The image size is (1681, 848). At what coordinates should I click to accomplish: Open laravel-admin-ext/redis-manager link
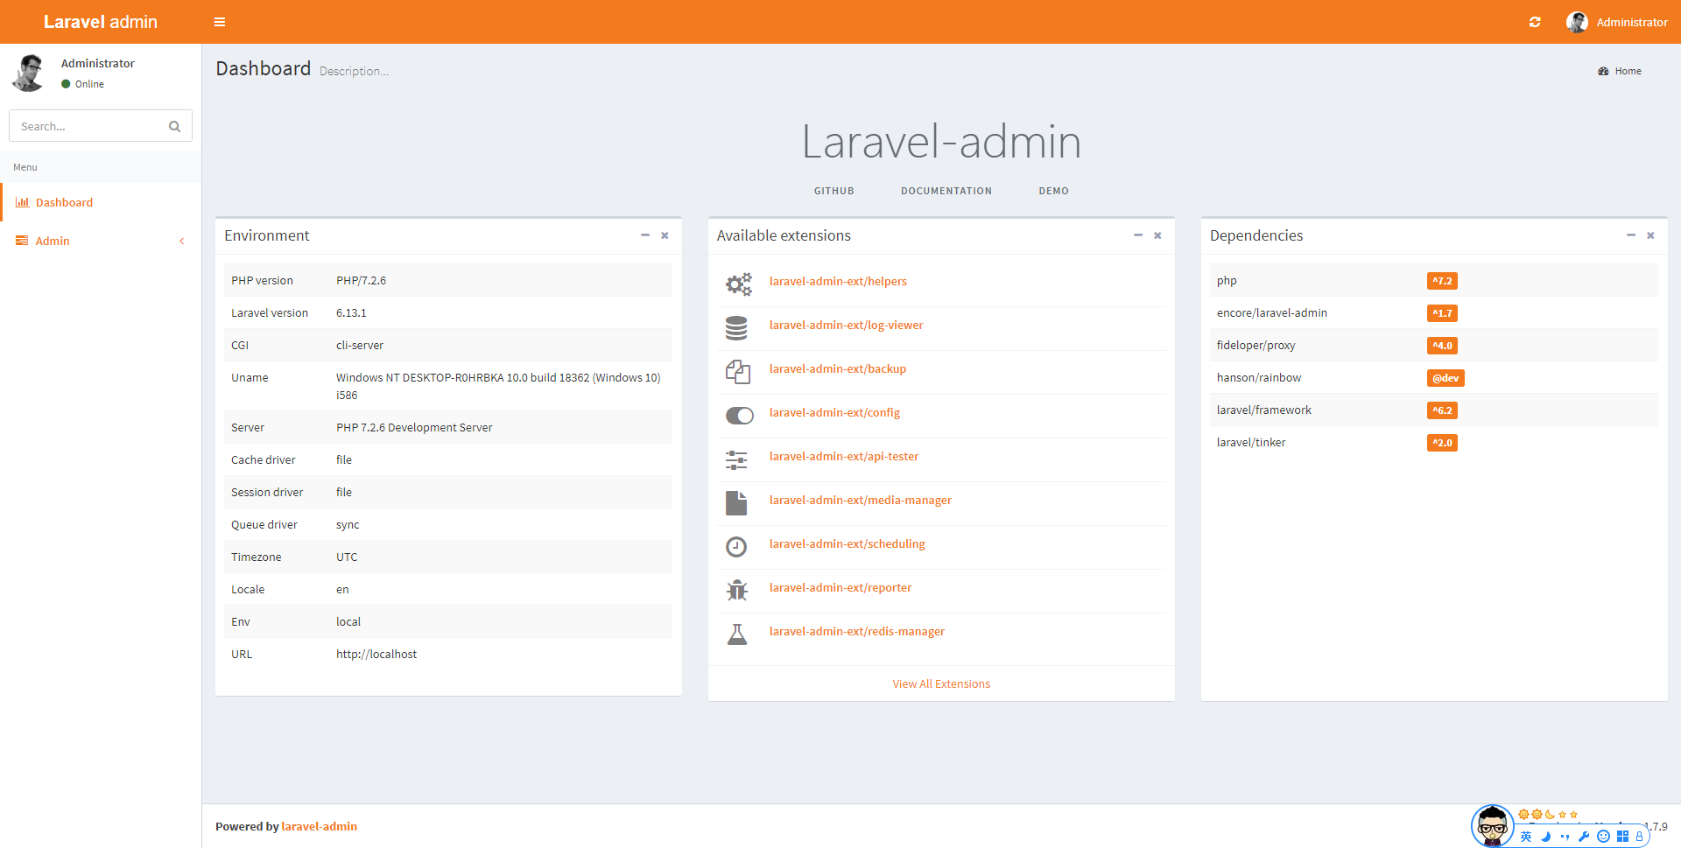pyautogui.click(x=856, y=631)
